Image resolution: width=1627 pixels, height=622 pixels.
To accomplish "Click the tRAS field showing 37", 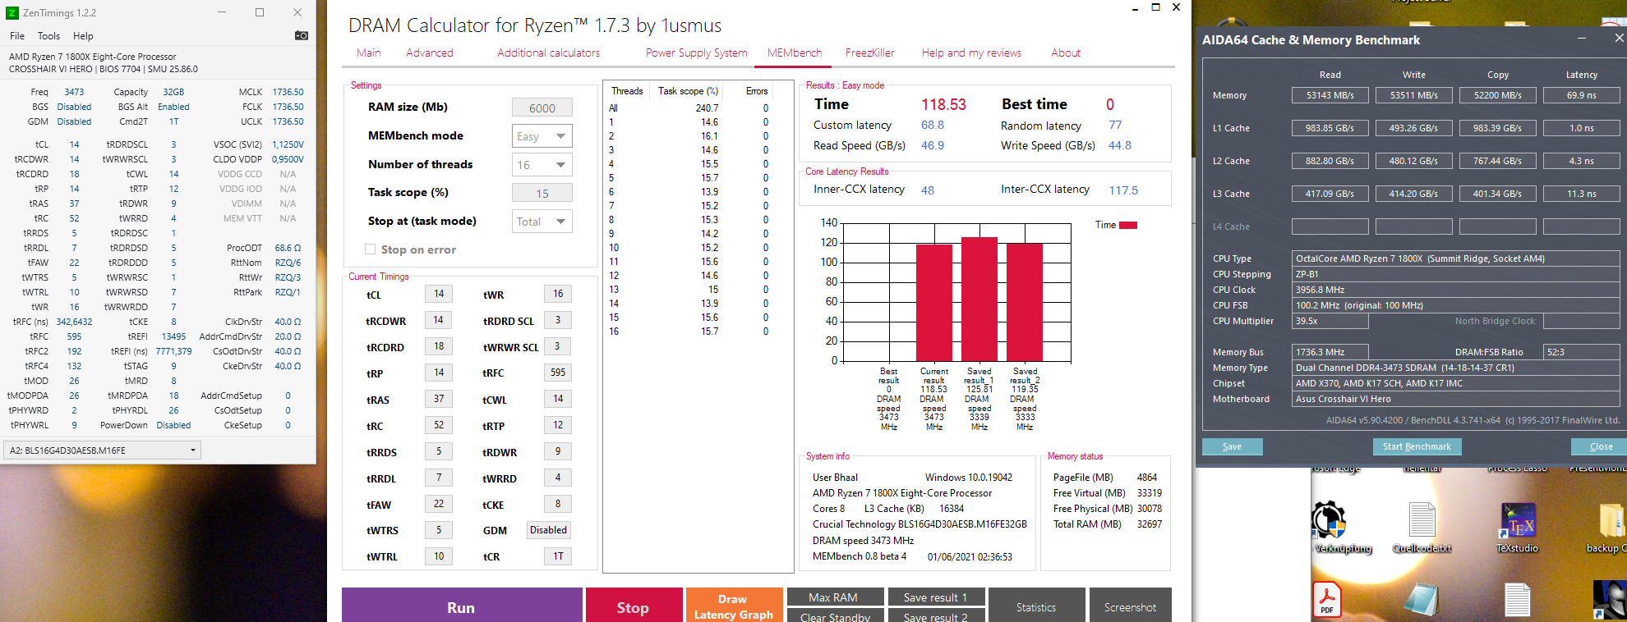I will click(x=439, y=399).
